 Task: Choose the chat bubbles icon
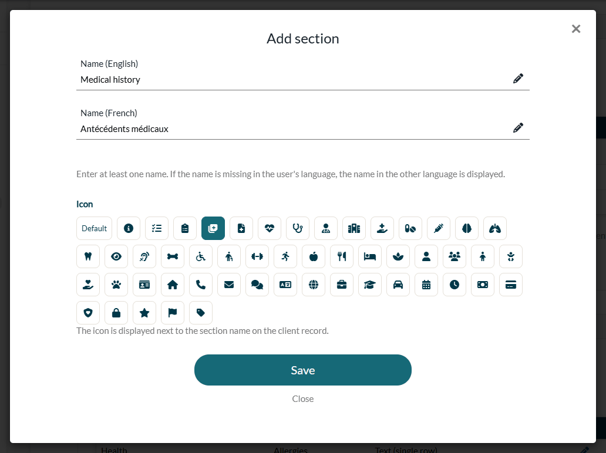tap(257, 285)
